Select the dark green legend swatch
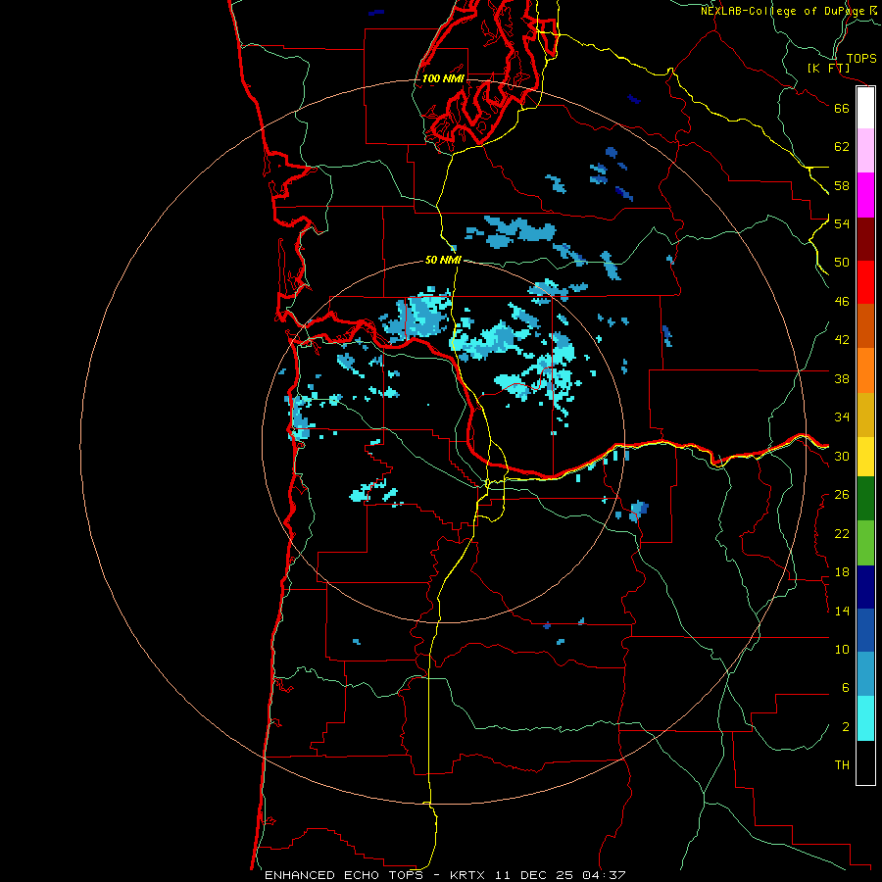 pos(865,499)
